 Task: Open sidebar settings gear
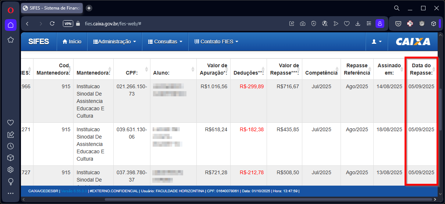[x=10, y=169]
